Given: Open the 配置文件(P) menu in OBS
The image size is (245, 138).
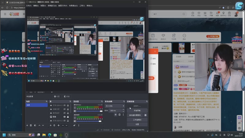Looking at the screenshot, I should pyautogui.click(x=63, y=6).
